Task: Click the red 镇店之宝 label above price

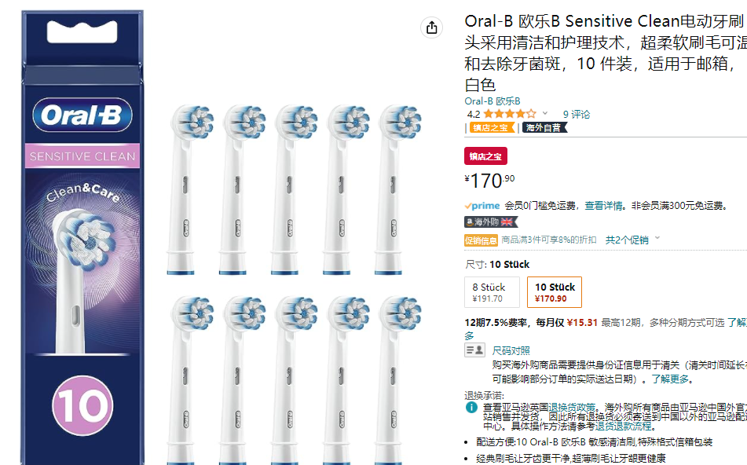Action: click(x=485, y=156)
